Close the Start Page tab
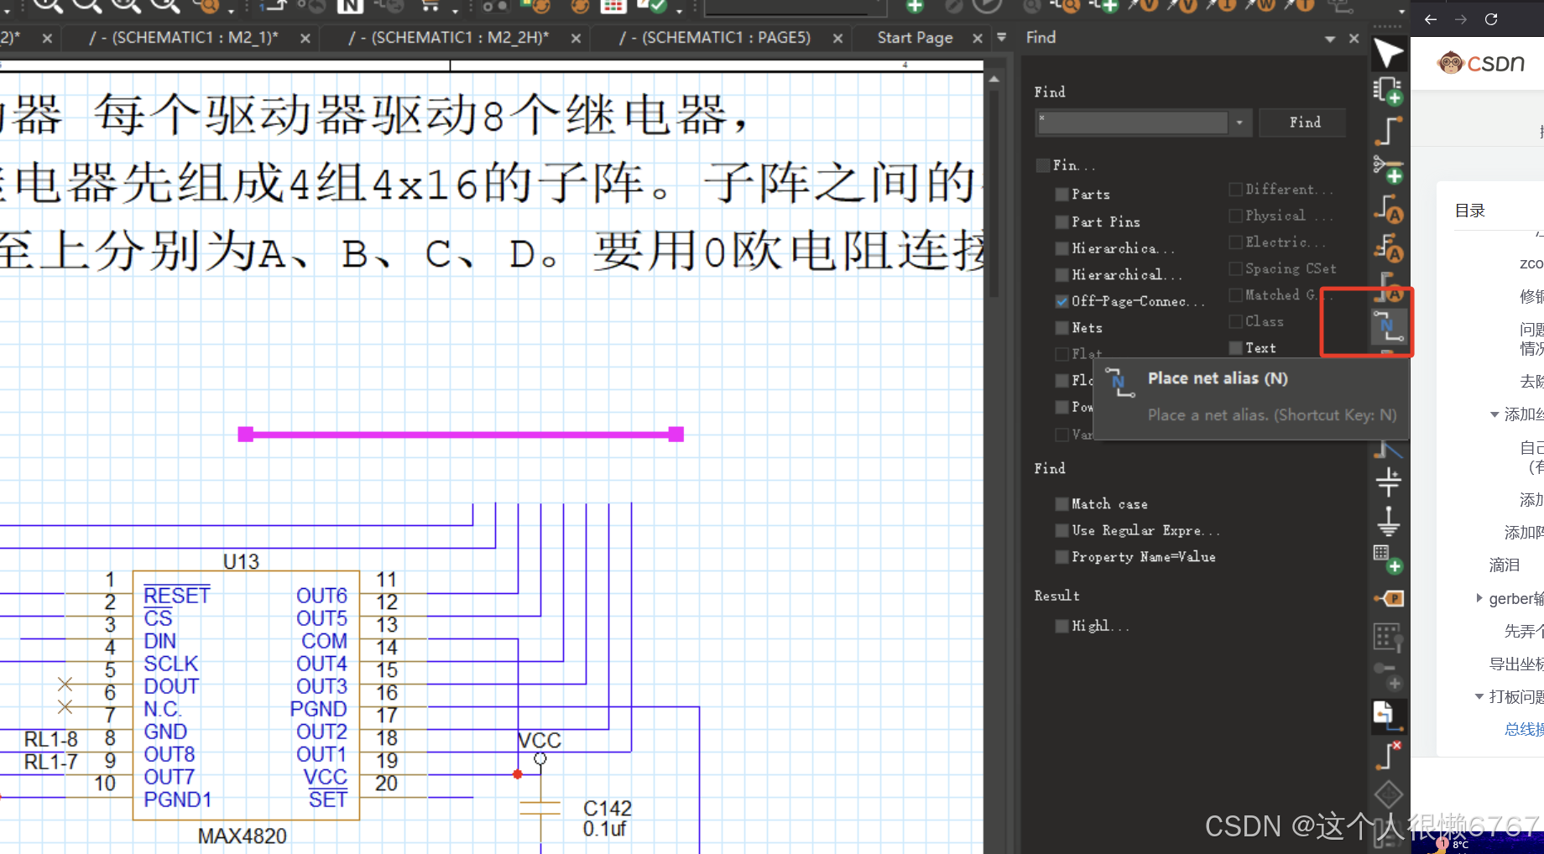 pyautogui.click(x=978, y=39)
